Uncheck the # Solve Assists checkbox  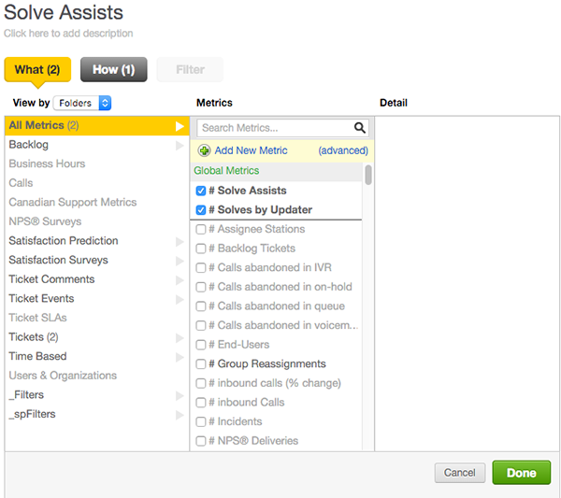[201, 191]
